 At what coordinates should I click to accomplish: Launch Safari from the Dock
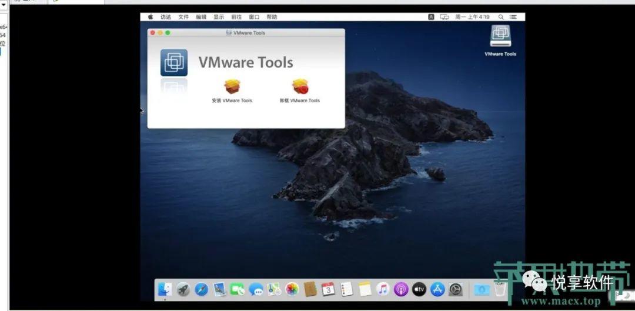coord(201,289)
